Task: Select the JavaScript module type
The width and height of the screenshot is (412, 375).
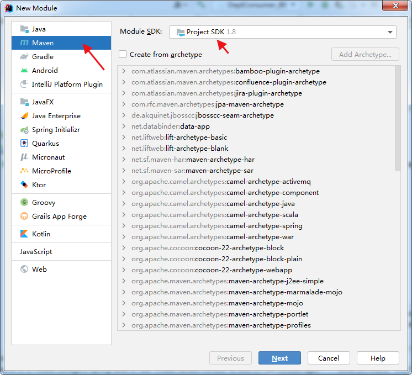Action: [61, 251]
